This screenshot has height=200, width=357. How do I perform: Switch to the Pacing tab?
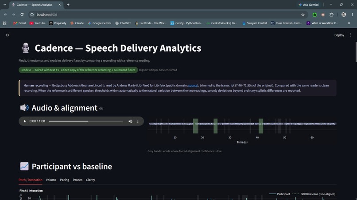[64, 180]
